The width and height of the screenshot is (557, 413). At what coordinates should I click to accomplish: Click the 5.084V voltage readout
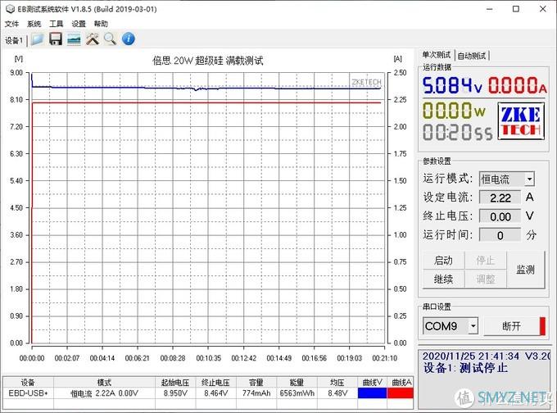point(452,86)
